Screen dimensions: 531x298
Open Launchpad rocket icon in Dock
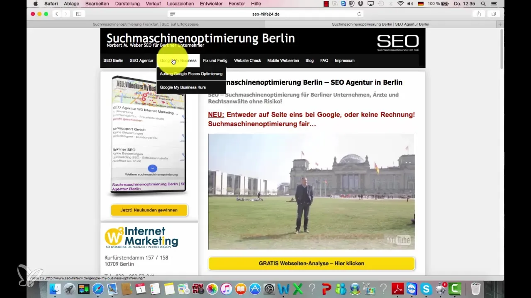pyautogui.click(x=69, y=288)
